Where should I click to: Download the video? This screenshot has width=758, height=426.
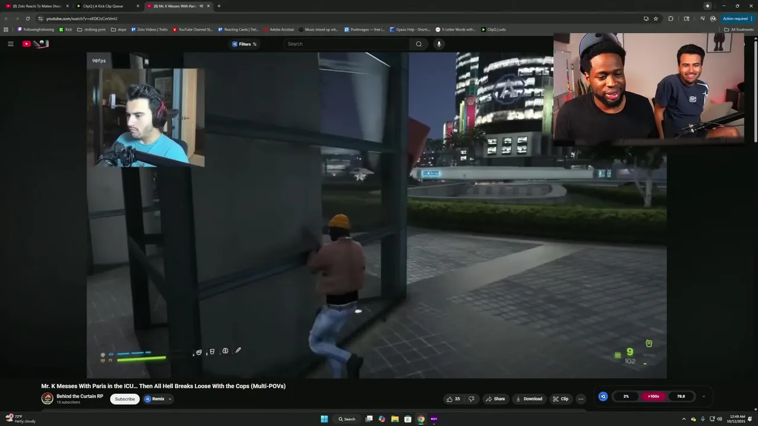pyautogui.click(x=529, y=399)
